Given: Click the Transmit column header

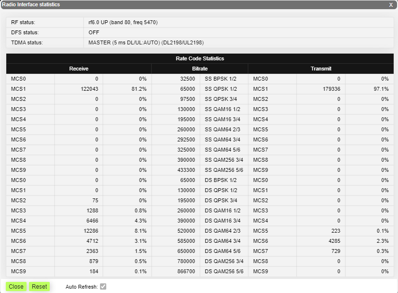Looking at the screenshot, I should coord(321,69).
